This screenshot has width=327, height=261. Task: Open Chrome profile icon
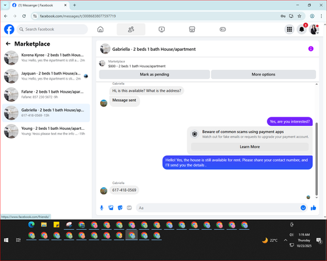(312, 16)
